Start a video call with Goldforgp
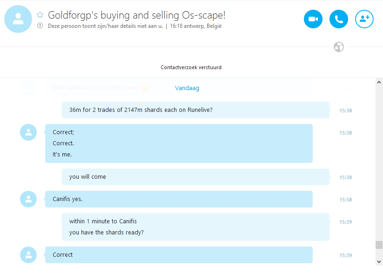 click(313, 19)
